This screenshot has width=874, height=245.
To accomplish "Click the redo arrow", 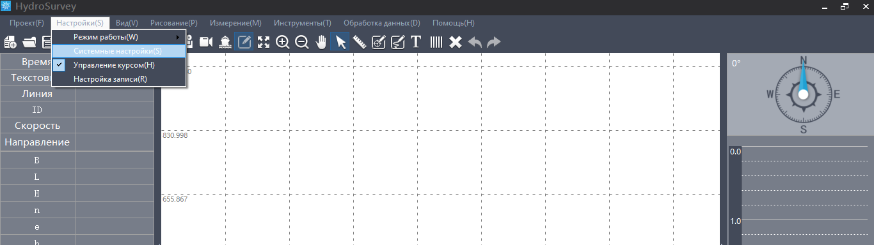I will click(x=494, y=42).
